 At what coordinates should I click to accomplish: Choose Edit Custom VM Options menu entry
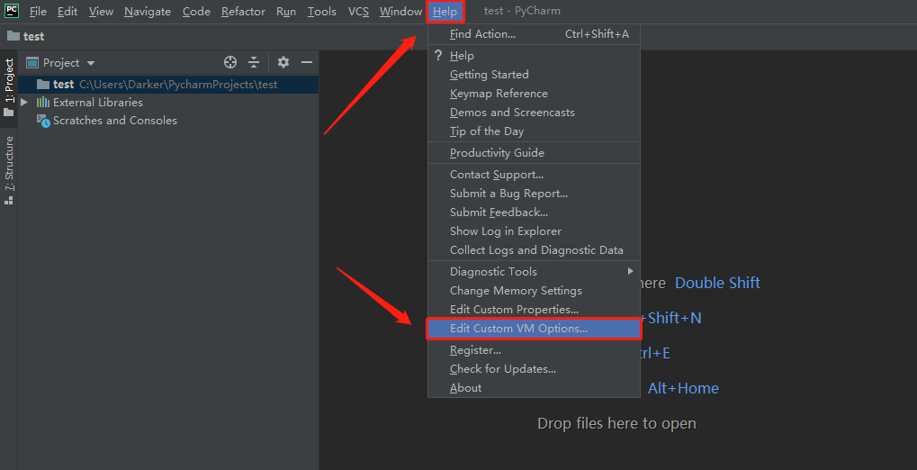[535, 329]
